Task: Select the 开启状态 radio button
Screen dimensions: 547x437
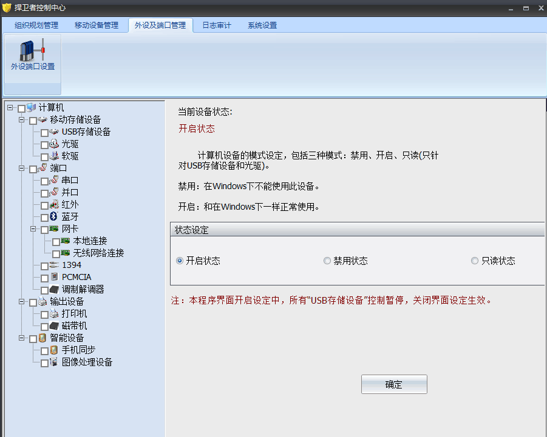Action: [x=180, y=261]
